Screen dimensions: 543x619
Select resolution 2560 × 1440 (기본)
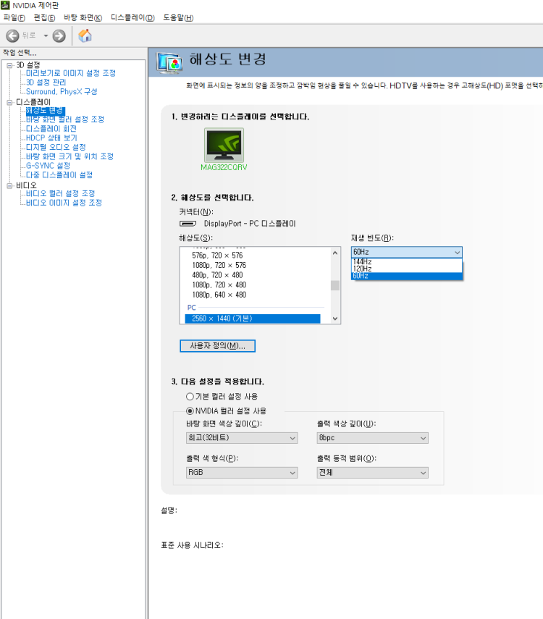click(x=253, y=319)
